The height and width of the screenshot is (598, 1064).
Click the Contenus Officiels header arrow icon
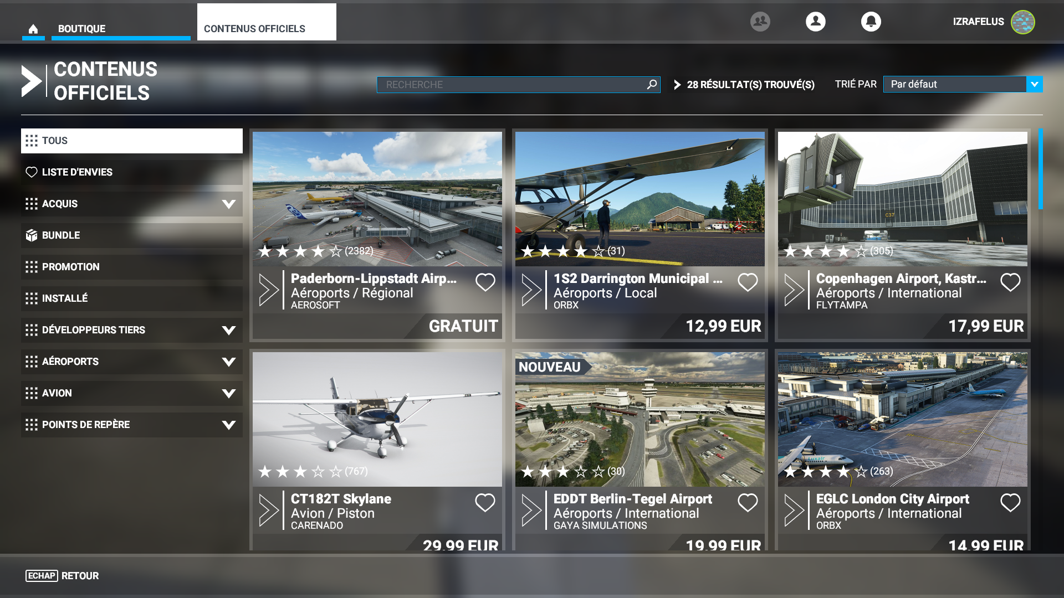tap(32, 81)
